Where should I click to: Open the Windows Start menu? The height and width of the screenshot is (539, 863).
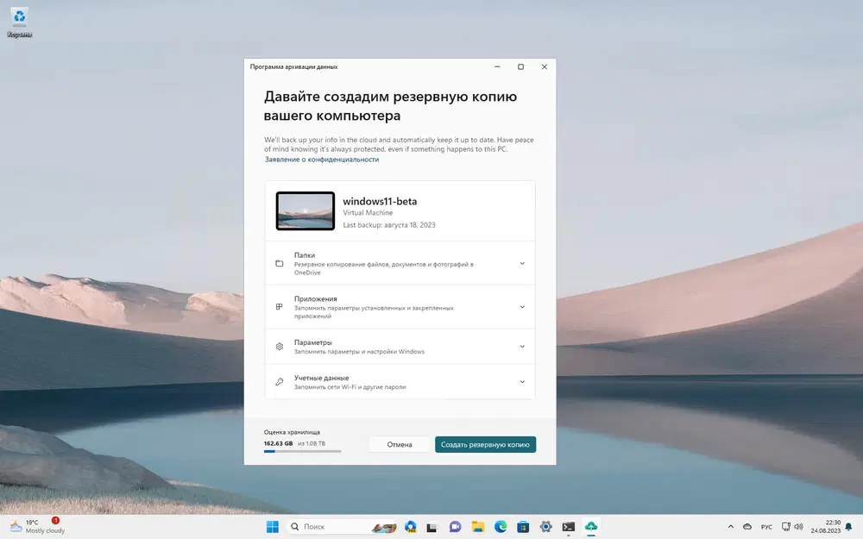273,527
